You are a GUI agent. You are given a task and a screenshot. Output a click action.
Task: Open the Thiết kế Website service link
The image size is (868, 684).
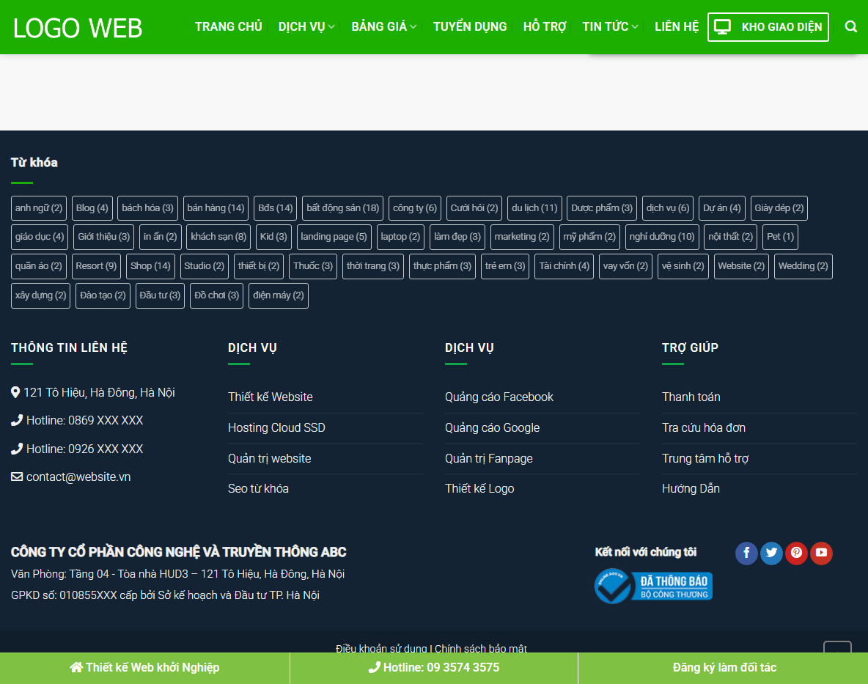coord(271,397)
